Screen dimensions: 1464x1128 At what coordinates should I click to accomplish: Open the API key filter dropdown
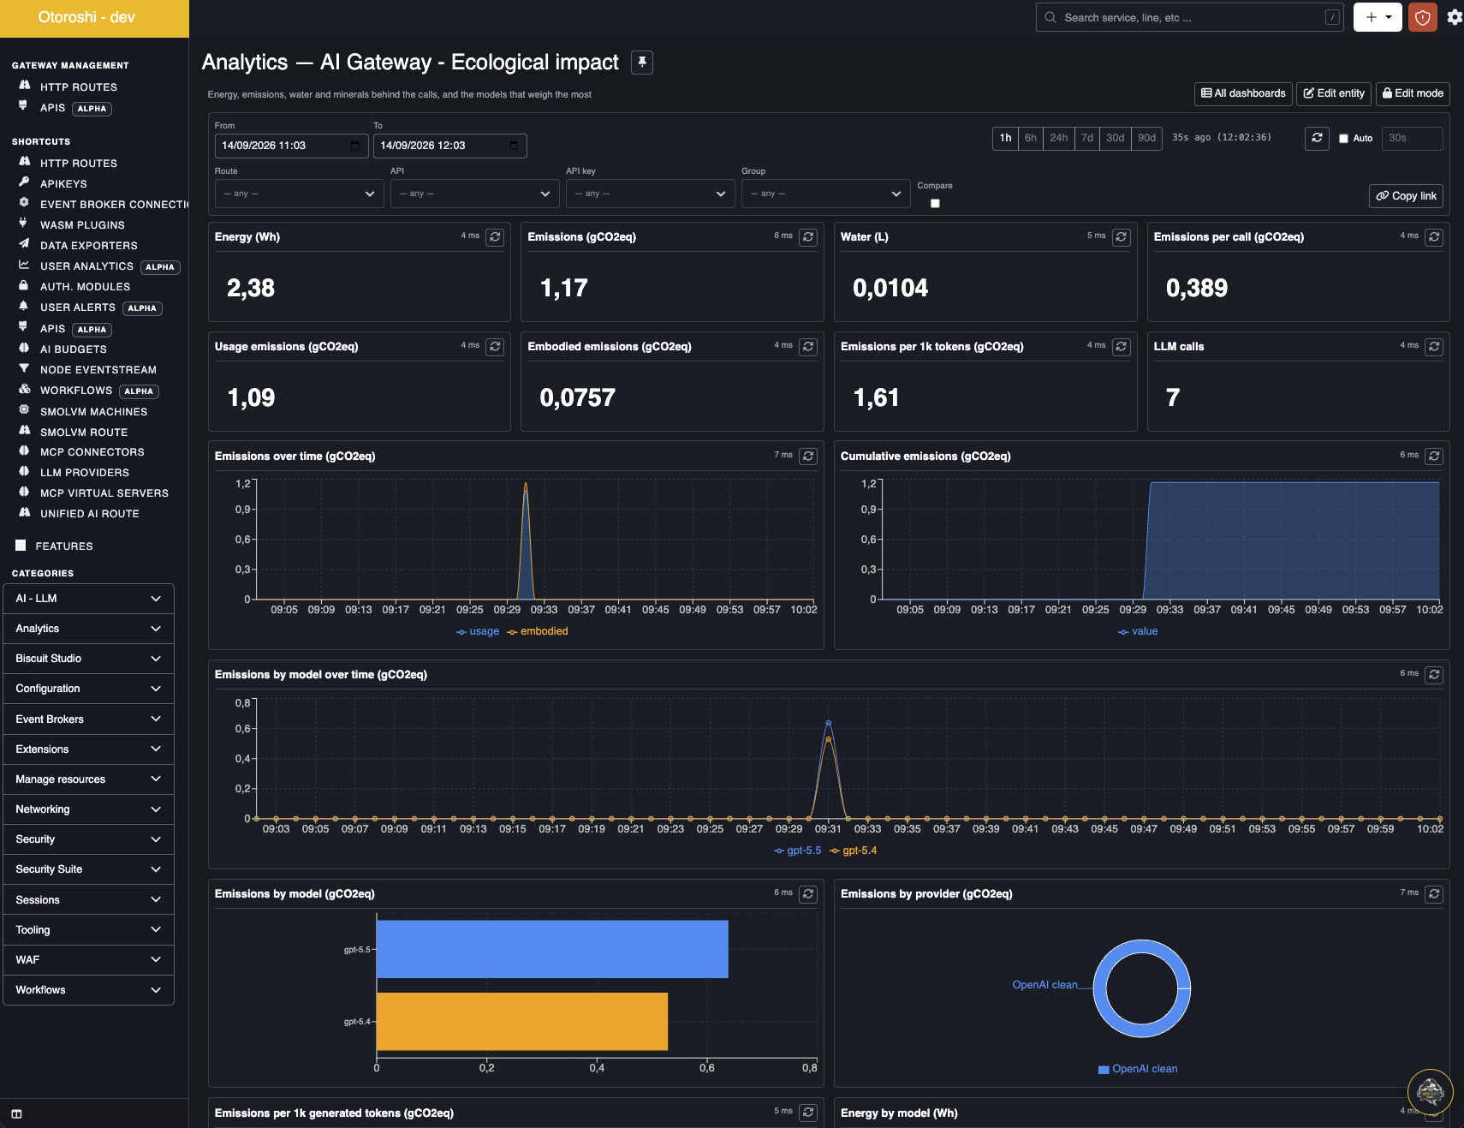tap(650, 194)
